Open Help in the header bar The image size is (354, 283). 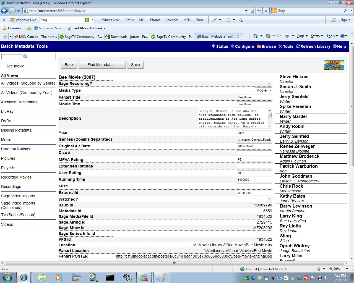pyautogui.click(x=339, y=46)
